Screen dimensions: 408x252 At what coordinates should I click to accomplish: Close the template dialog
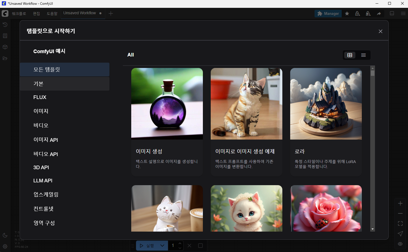click(x=381, y=31)
